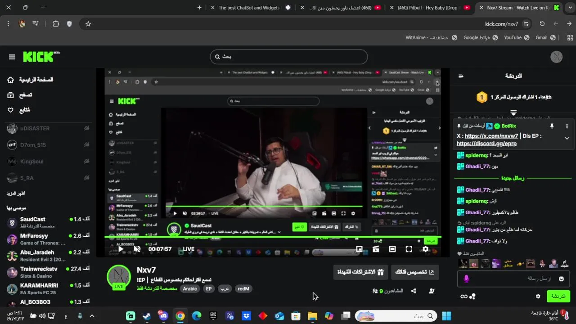Play the live stream video
Screen dimensions: 576x324
(x=121, y=249)
